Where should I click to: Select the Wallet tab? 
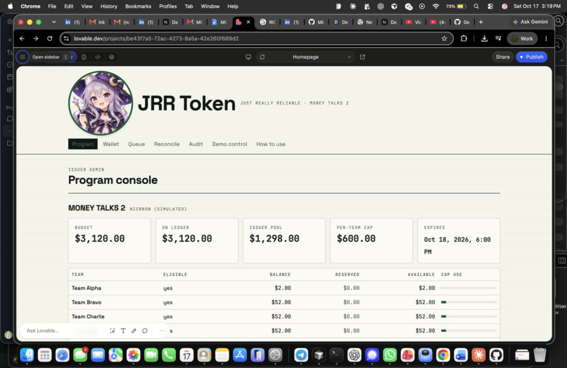[x=110, y=144]
